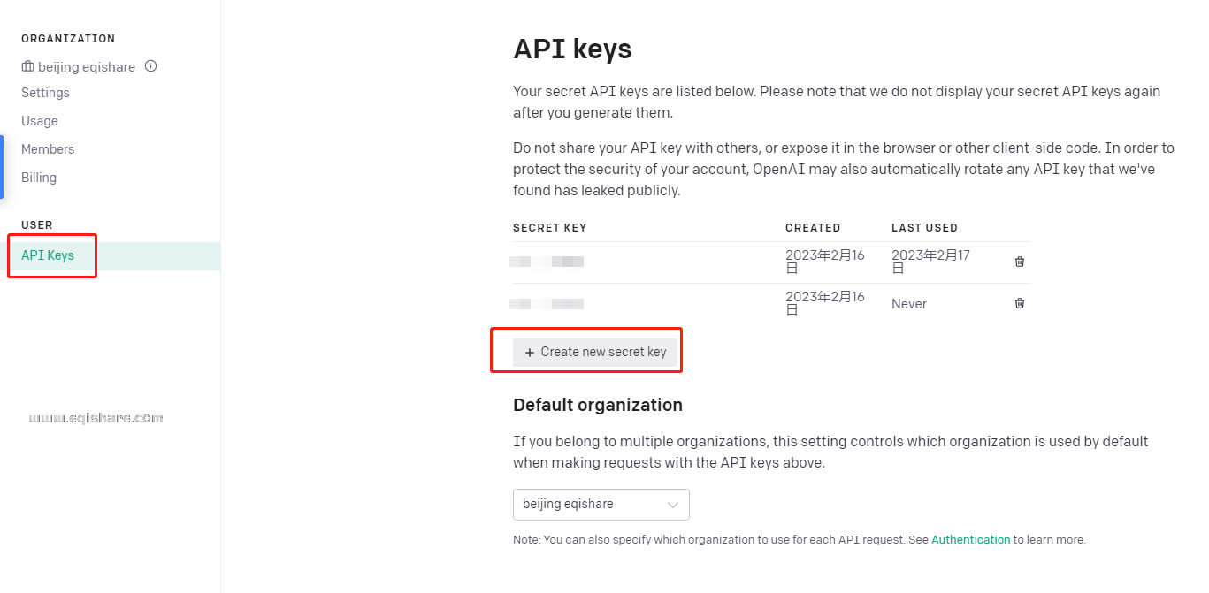Click Create new secret key

coord(595,351)
